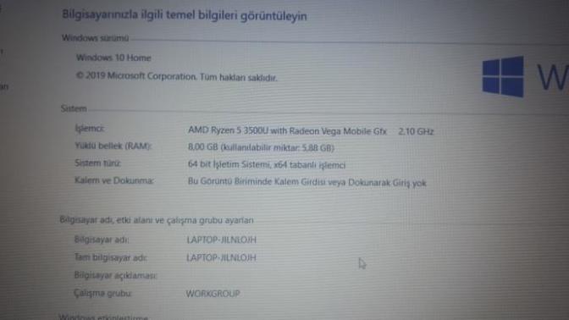Viewport: 569px width, 320px height.
Task: Click the 'Sistem' section label
Action: [74, 108]
